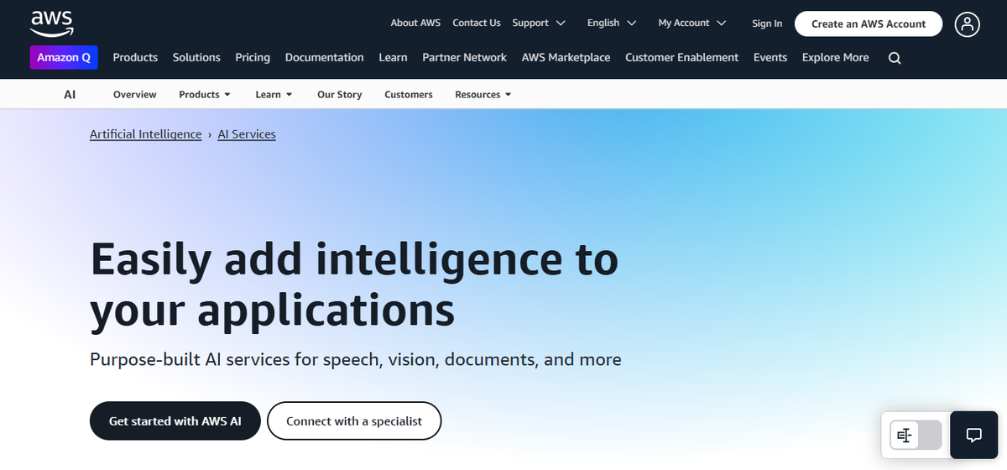Screen dimensions: 1007x470
Task: Click Contact Us link
Action: point(477,23)
